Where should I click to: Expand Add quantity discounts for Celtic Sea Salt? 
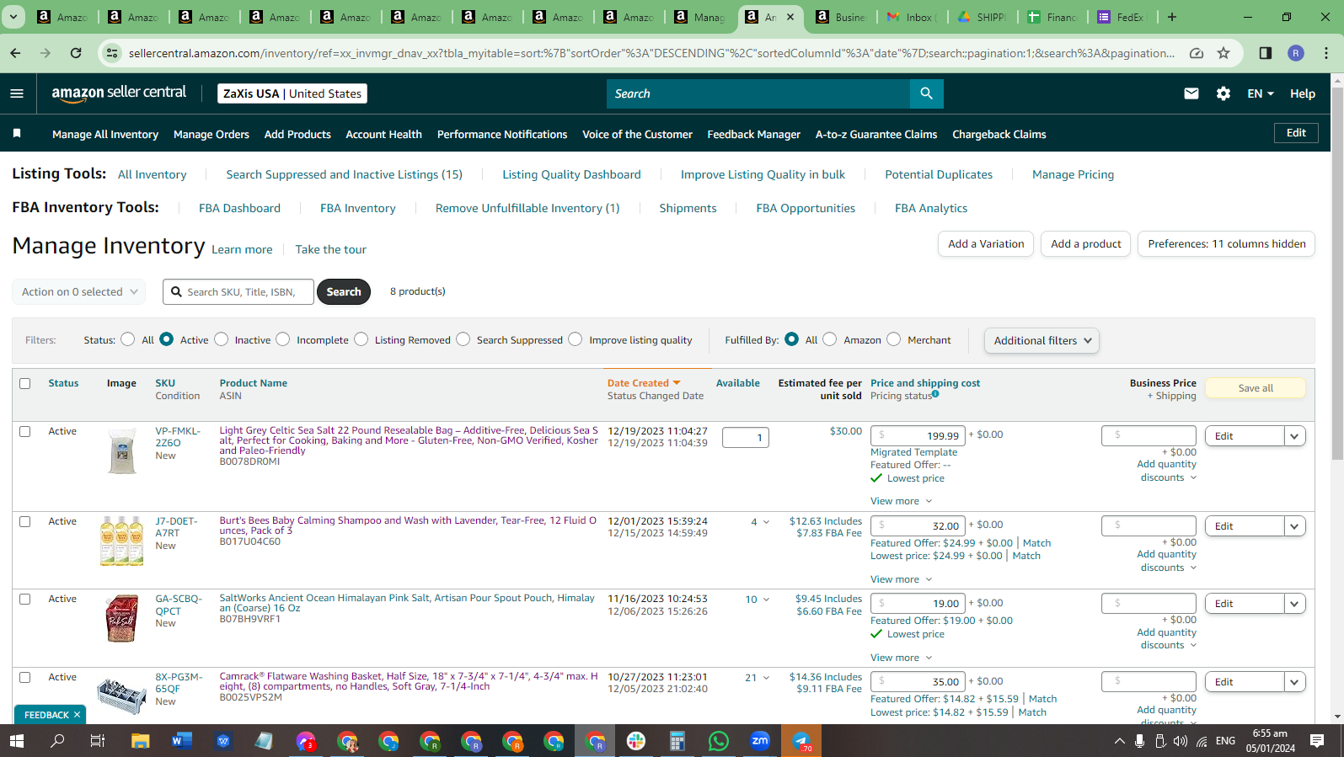[x=1167, y=471]
